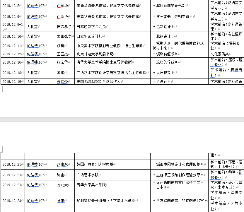Click the title 《西方绘画语言中的构图与欣赏》

click(180, 201)
